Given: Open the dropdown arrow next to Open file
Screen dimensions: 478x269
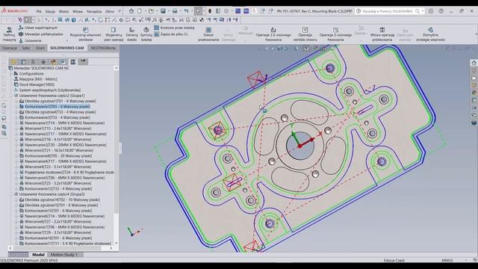Looking at the screenshot, I should point(156,11).
